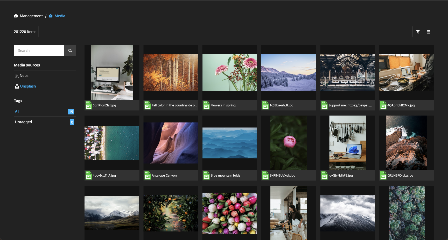Open the Antelope Canyon thumbnail
Screen dimensions: 448x240
171,143
